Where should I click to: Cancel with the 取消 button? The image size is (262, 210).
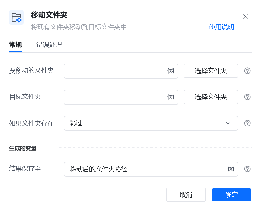(186, 195)
